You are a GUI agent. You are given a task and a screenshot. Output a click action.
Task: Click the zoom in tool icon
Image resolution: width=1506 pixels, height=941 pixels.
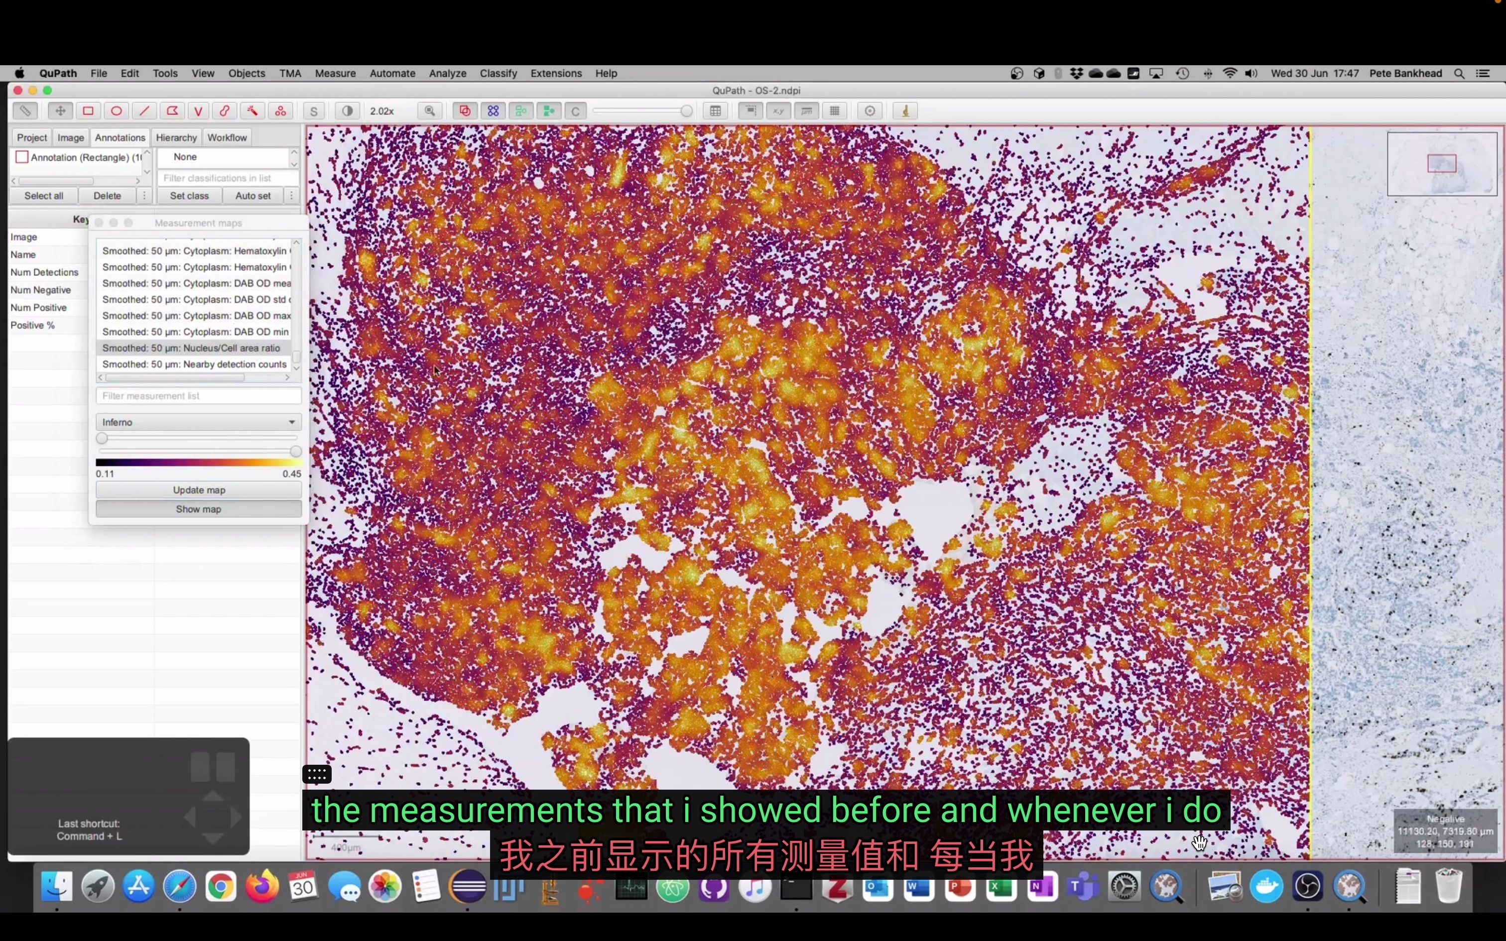coord(430,111)
